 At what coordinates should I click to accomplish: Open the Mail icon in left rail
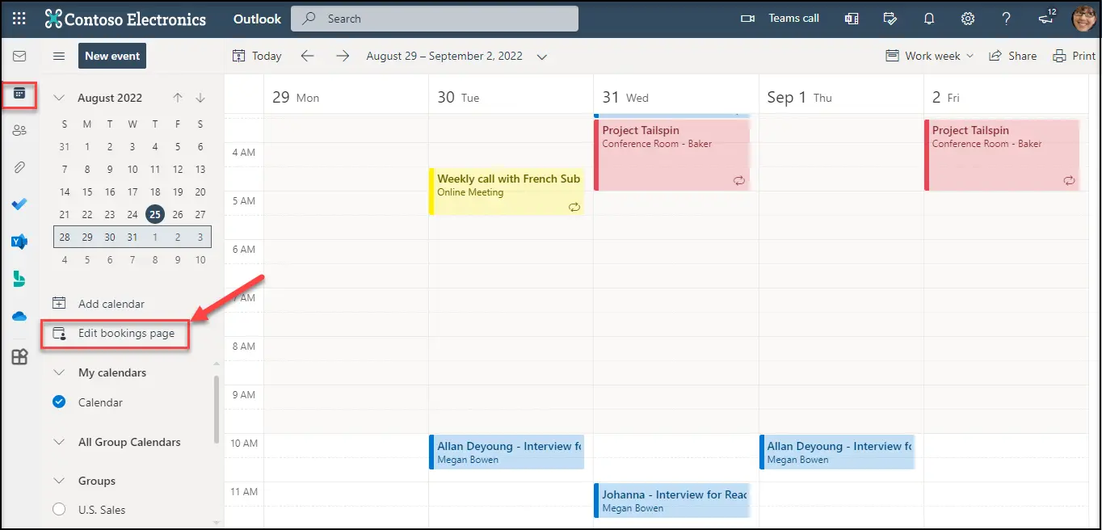19,56
